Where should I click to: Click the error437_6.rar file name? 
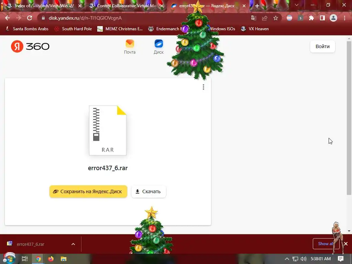click(108, 168)
